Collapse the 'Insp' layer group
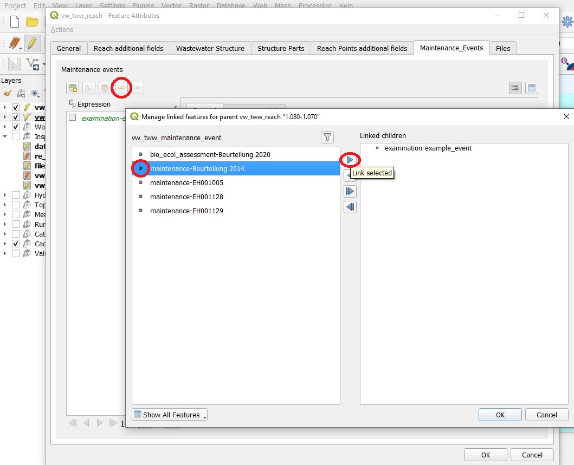Image resolution: width=574 pixels, height=465 pixels. [x=5, y=136]
